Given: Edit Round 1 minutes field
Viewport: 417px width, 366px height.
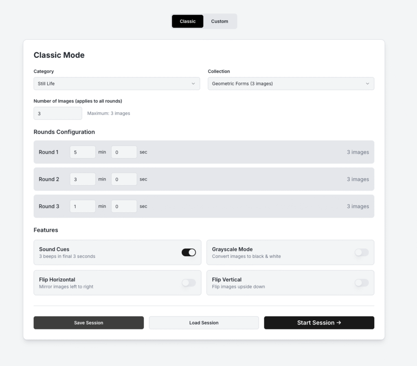Looking at the screenshot, I should click(x=83, y=152).
